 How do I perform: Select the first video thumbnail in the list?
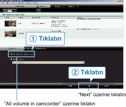[10, 24]
